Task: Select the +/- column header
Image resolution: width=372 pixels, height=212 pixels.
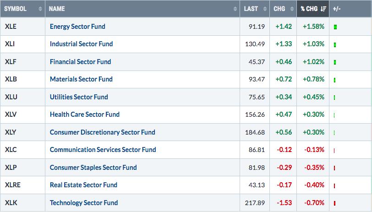Action: click(x=336, y=9)
